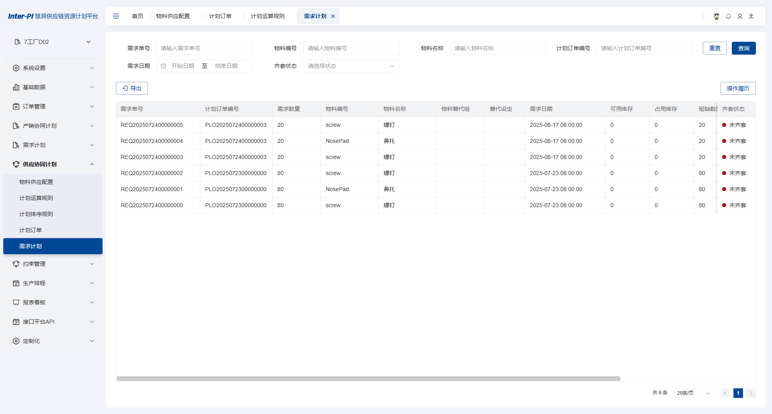Open the 20条/页 page size dropdown
Viewport: 772px width, 414px height.
pyautogui.click(x=694, y=393)
